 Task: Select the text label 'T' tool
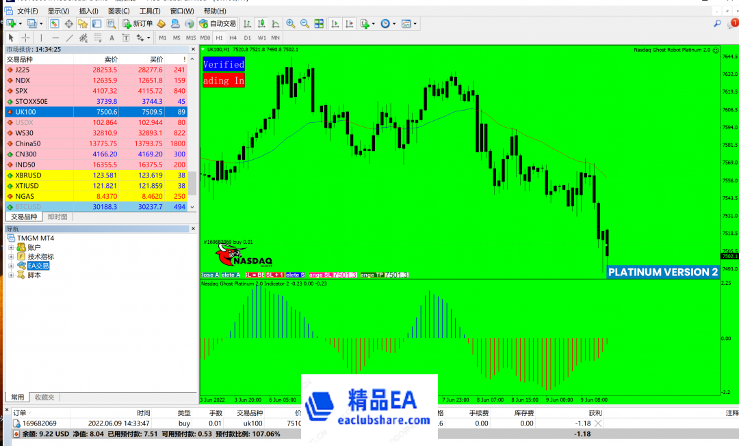pos(126,38)
